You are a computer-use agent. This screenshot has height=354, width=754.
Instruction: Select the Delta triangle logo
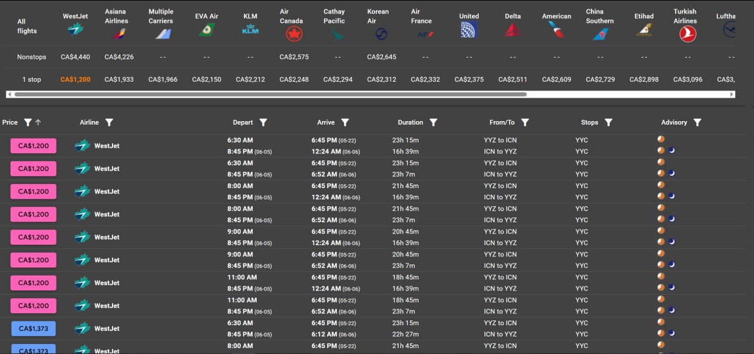pos(512,29)
